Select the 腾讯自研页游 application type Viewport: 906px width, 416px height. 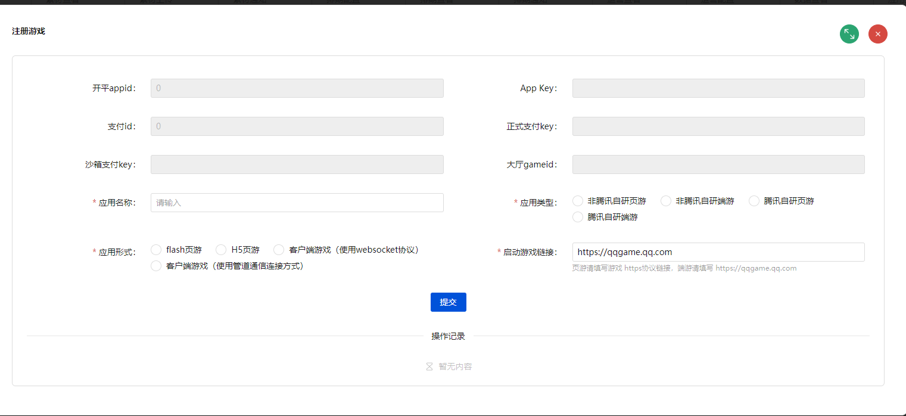point(754,201)
